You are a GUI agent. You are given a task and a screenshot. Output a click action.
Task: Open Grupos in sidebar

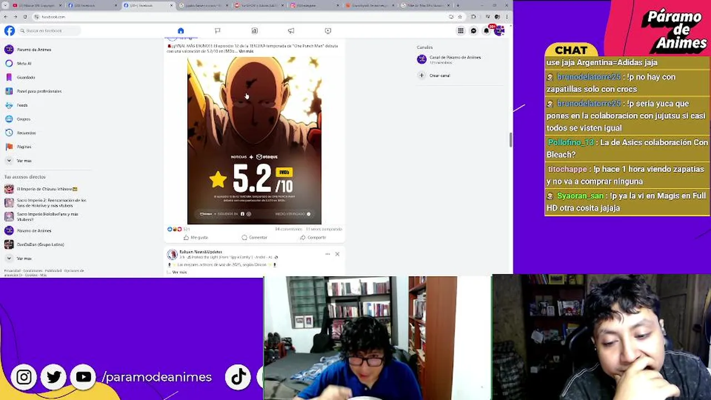point(18,119)
